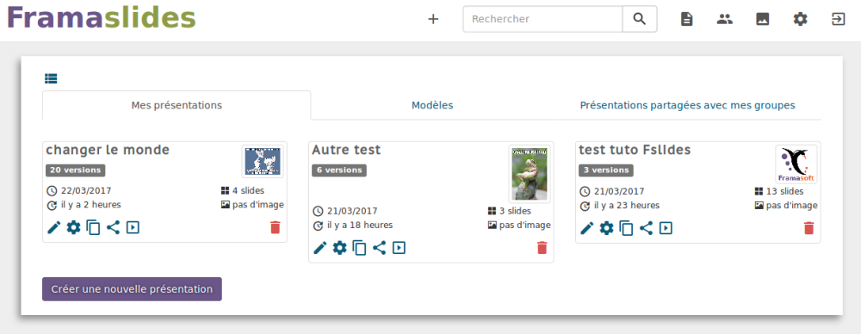Click the '4 slides' count

pyautogui.click(x=248, y=190)
